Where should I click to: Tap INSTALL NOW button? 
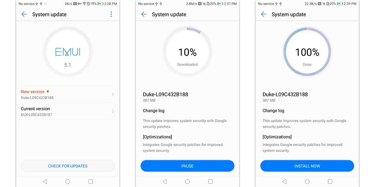pos(307,166)
